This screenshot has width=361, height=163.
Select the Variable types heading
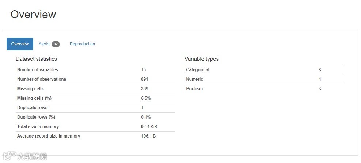point(201,59)
